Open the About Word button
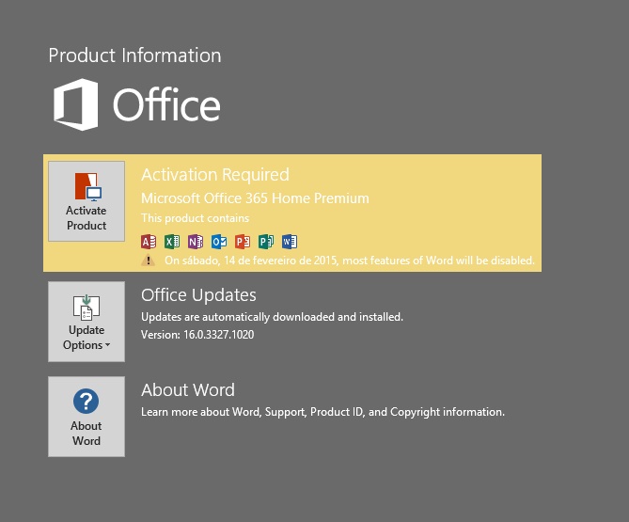 pyautogui.click(x=86, y=417)
